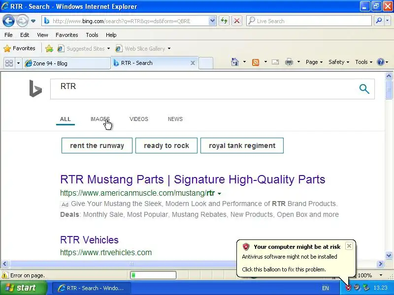Viewport: 394px width, 295px height.
Task: Open the File menu
Action: pyautogui.click(x=8, y=35)
